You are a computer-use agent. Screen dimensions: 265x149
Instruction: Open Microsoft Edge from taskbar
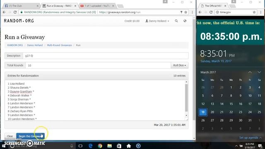pos(90,146)
